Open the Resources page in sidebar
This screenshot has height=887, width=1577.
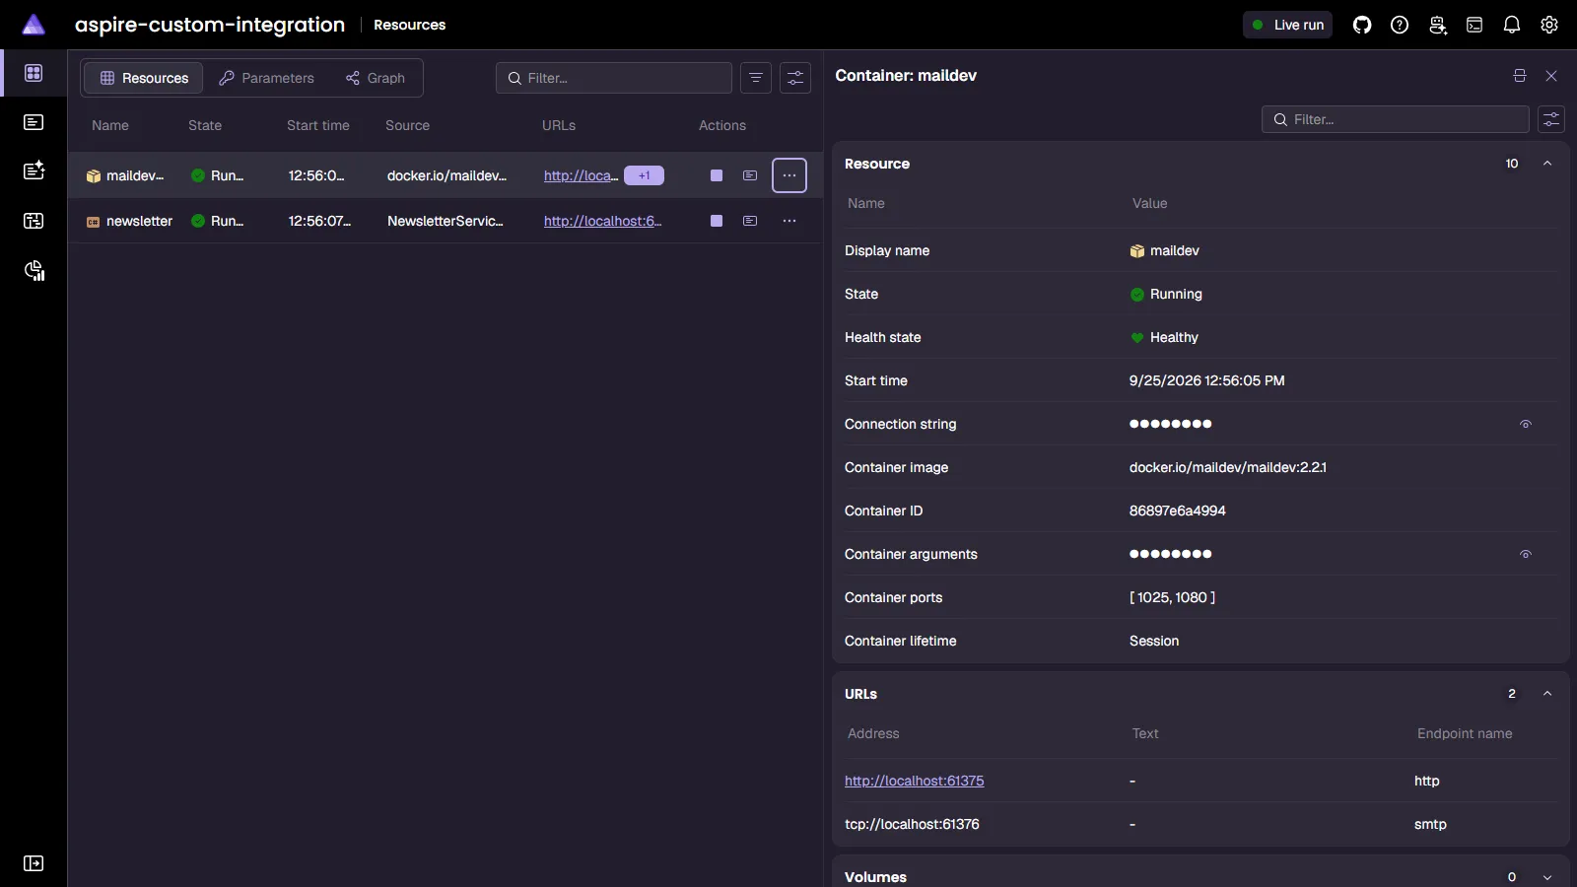34,73
